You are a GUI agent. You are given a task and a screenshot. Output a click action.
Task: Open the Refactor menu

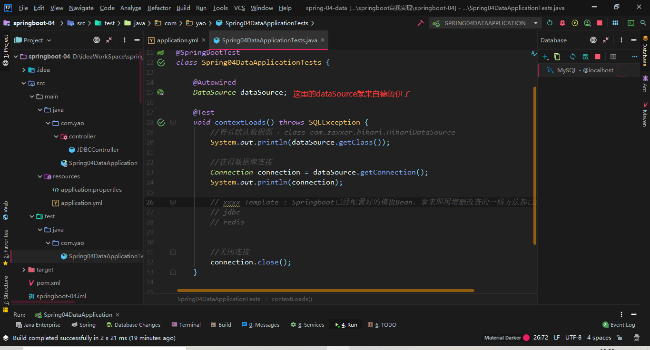point(159,8)
